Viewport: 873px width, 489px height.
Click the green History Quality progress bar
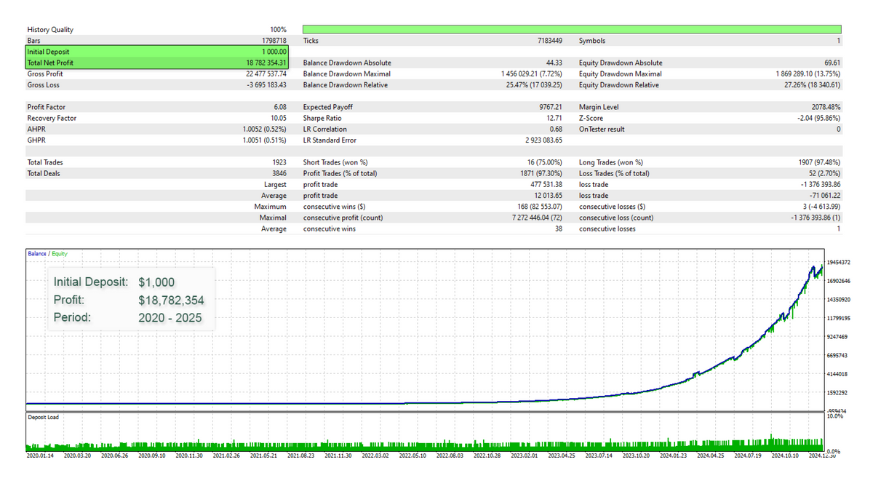(571, 29)
